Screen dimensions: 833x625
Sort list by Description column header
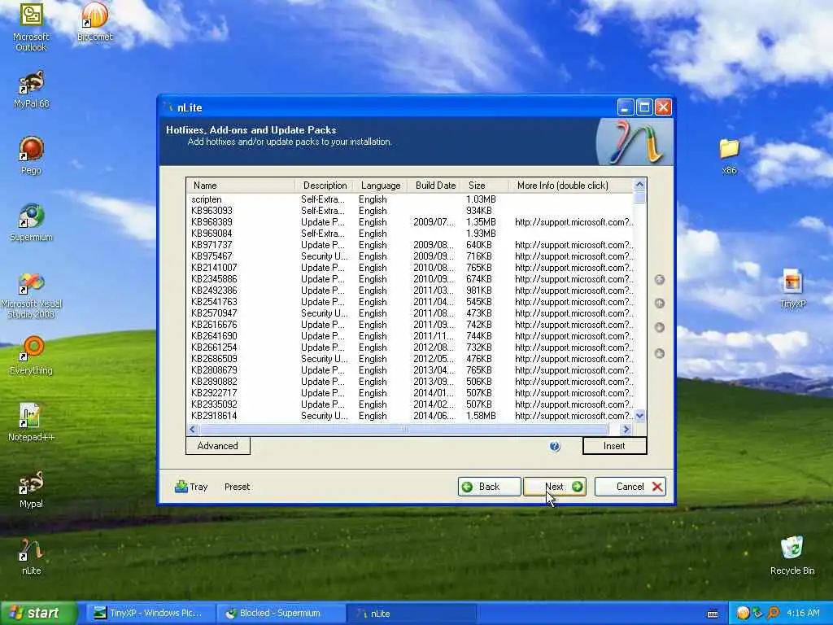(x=324, y=186)
